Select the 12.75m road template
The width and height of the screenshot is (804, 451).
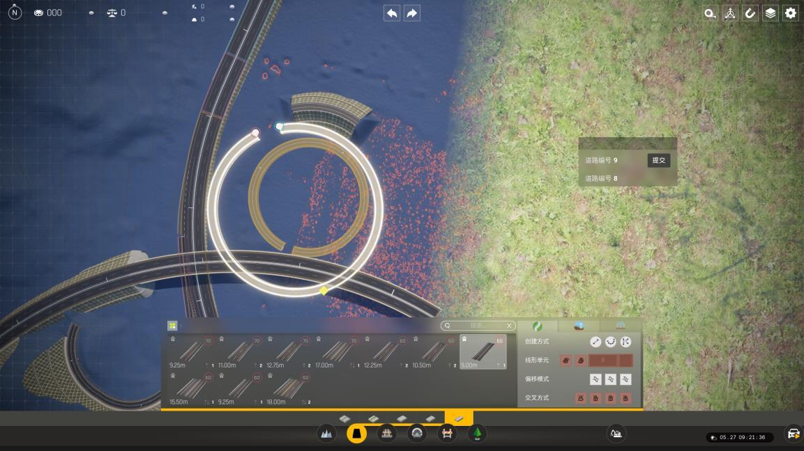(289, 351)
